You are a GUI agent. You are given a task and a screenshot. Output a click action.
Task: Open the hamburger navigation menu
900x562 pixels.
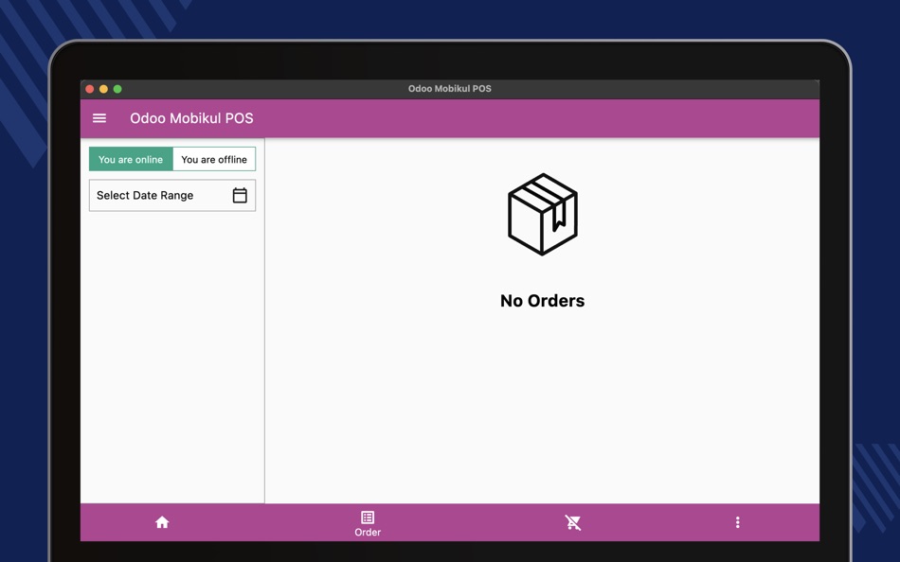click(99, 118)
